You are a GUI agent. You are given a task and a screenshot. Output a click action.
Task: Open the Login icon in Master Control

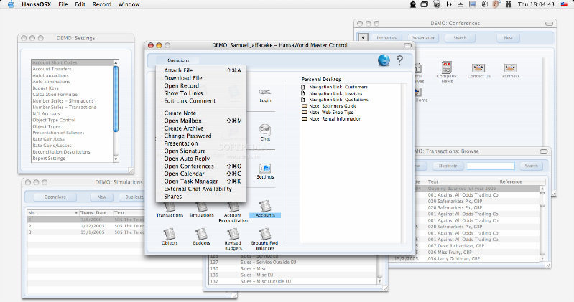pyautogui.click(x=265, y=92)
